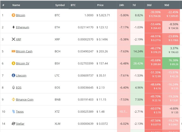Click the Tezos logo icon
The width and height of the screenshot is (182, 132).
tap(13, 112)
